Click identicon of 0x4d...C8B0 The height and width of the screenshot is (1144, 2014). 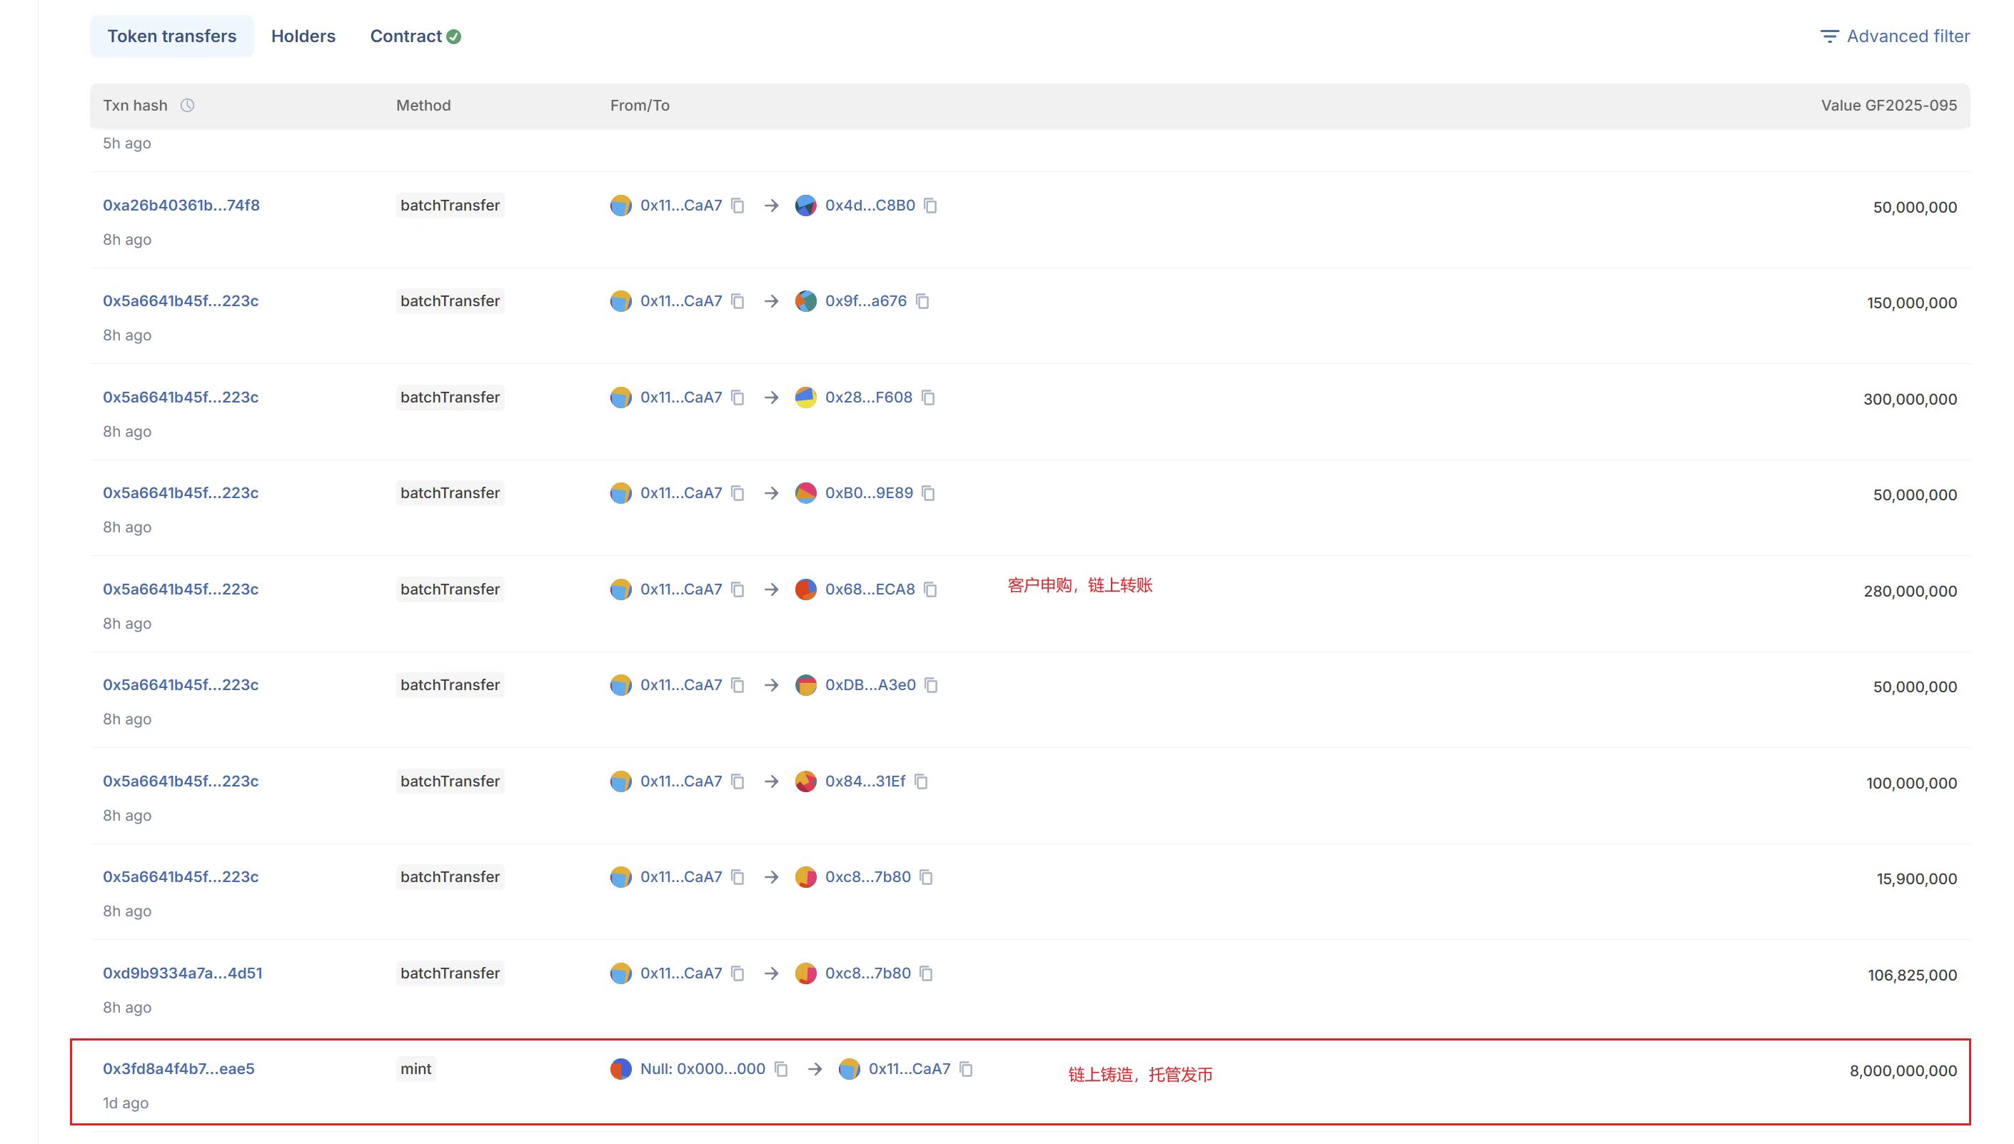click(x=805, y=206)
